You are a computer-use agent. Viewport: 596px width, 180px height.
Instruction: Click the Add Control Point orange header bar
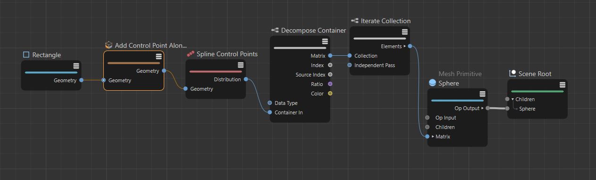[134, 63]
